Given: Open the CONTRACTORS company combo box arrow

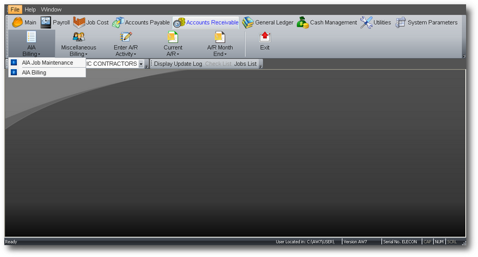Looking at the screenshot, I should point(141,64).
